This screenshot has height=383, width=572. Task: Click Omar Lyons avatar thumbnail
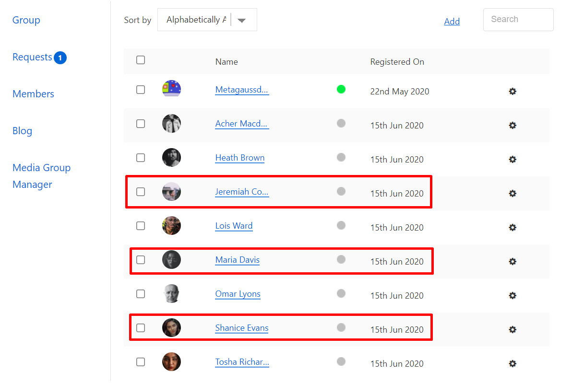[x=171, y=294]
